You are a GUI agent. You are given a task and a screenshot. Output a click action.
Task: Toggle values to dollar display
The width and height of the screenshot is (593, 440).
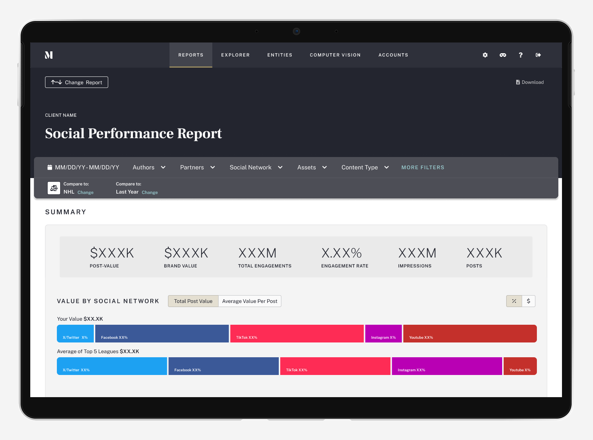pyautogui.click(x=528, y=301)
